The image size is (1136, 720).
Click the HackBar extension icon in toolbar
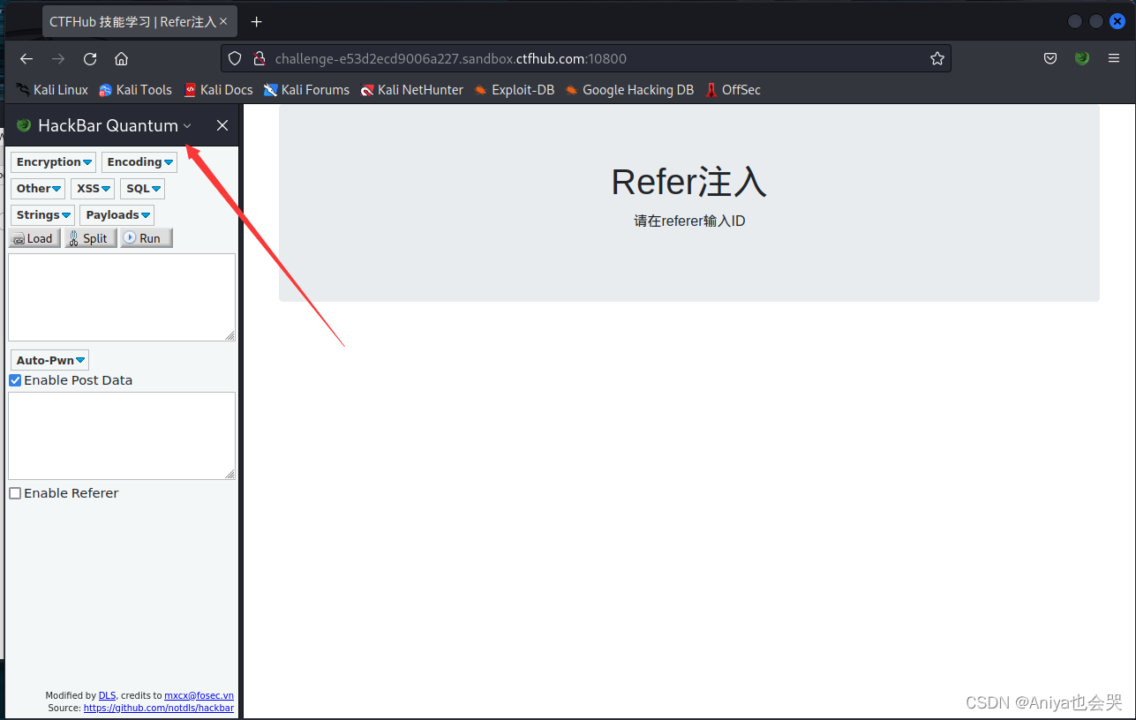click(1082, 59)
